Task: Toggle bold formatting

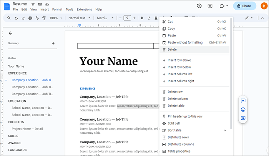Action: pos(142,18)
